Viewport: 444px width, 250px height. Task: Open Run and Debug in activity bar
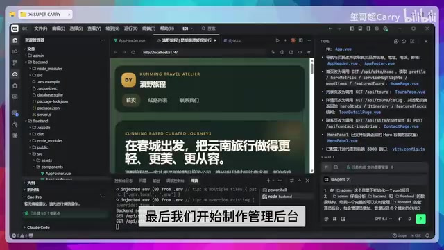(15, 85)
